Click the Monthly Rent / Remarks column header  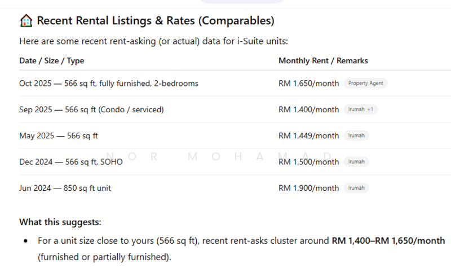[x=323, y=61]
